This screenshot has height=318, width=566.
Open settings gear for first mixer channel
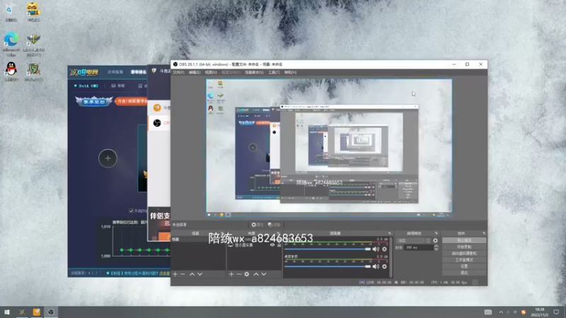[384, 249]
